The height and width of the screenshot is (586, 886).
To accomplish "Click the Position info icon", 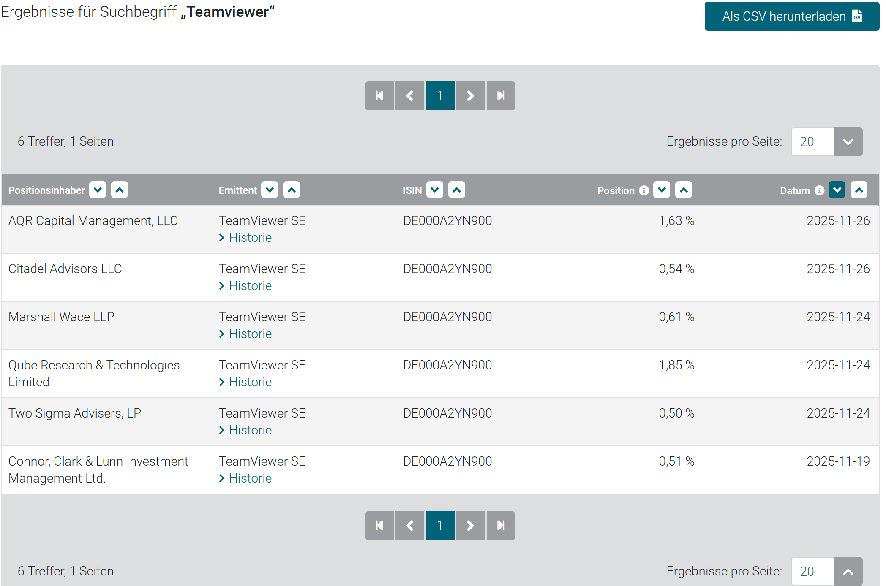I will pos(644,190).
